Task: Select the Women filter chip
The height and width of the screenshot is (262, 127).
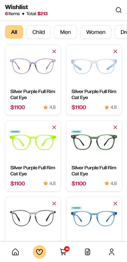Action: point(96,32)
